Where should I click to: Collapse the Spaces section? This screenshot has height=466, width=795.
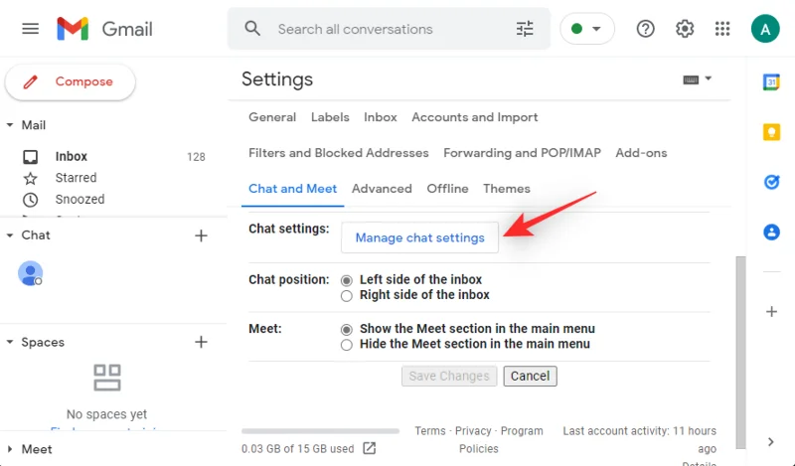tap(10, 342)
